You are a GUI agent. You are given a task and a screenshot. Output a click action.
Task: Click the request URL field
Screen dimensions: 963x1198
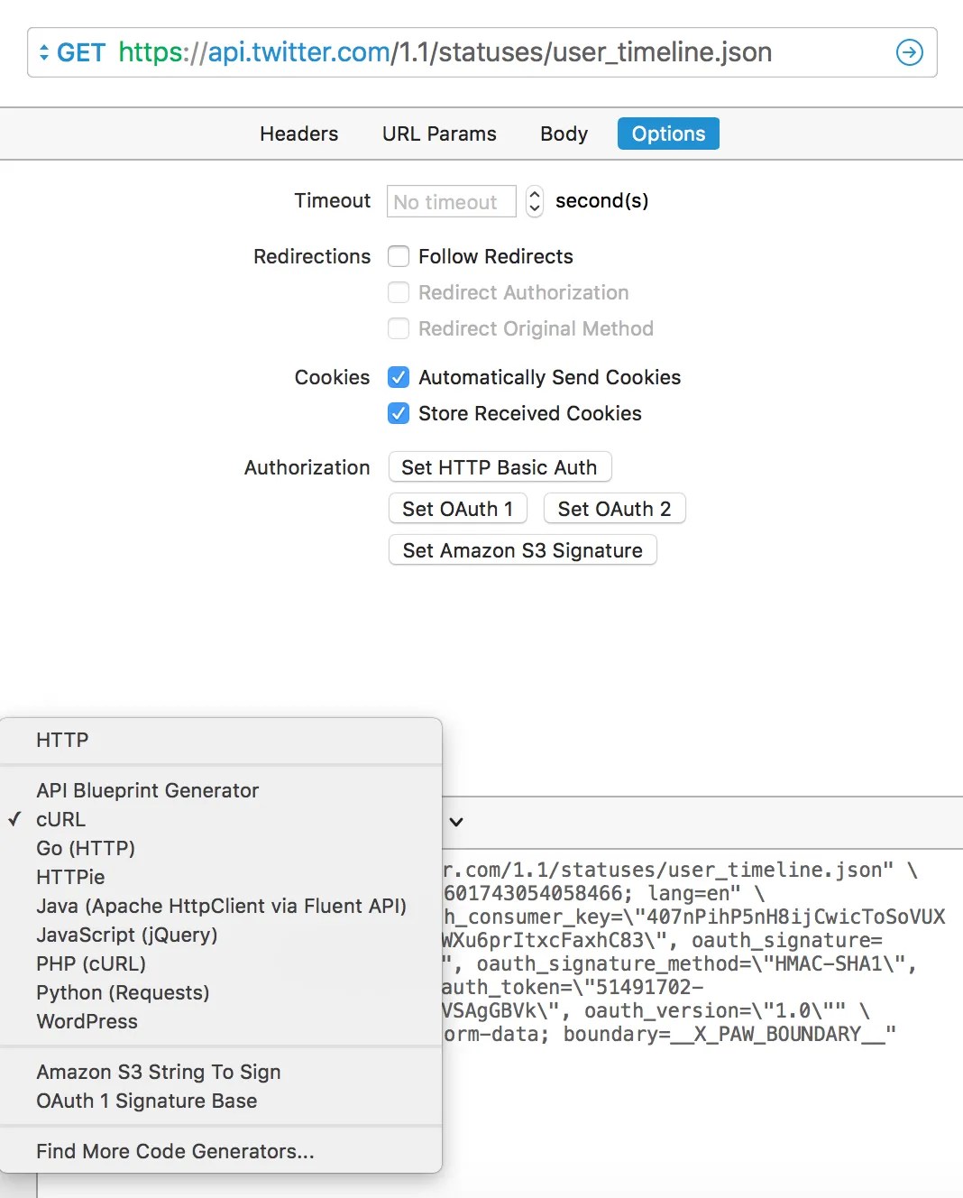coord(482,52)
